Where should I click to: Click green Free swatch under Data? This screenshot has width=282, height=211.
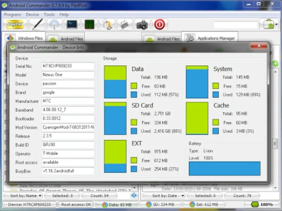(x=134, y=86)
